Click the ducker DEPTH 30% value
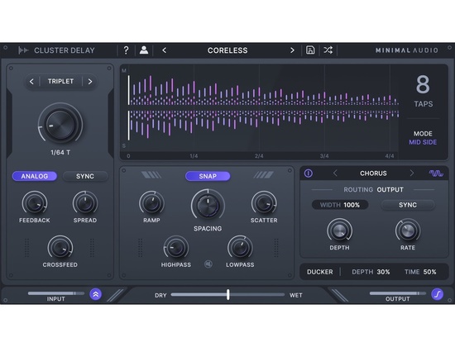 (371, 272)
